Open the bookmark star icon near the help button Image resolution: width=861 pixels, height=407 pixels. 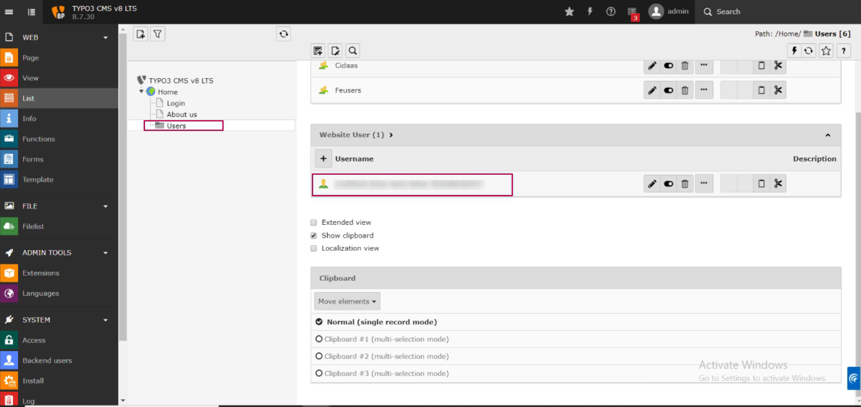[x=825, y=50]
